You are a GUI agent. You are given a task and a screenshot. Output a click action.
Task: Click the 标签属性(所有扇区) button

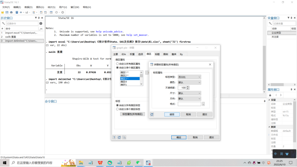(x=132, y=114)
